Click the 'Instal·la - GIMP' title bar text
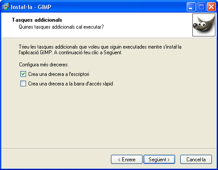Screen dimensions: 218x170 (x=31, y=7)
